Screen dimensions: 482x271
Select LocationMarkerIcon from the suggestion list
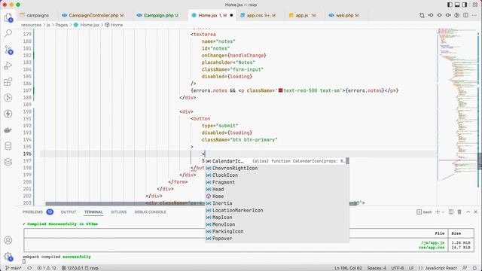coord(277,210)
